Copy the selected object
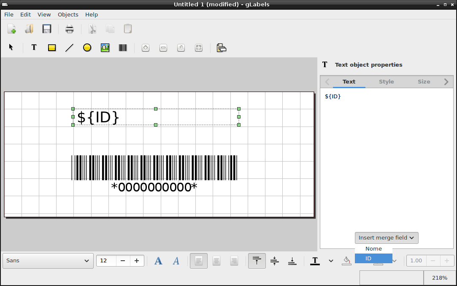The image size is (457, 286). coord(110,29)
